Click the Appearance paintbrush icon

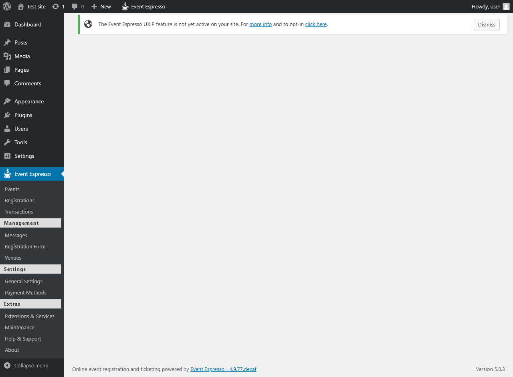tap(7, 101)
